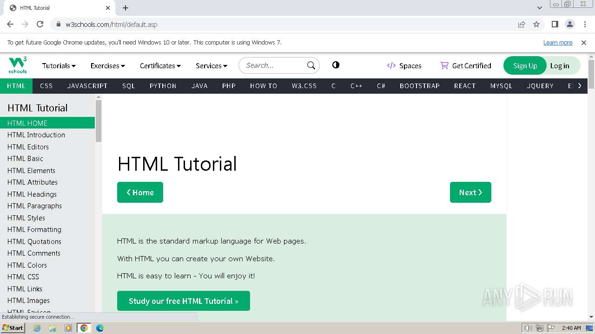Open HTML Images sidebar link

28,301
